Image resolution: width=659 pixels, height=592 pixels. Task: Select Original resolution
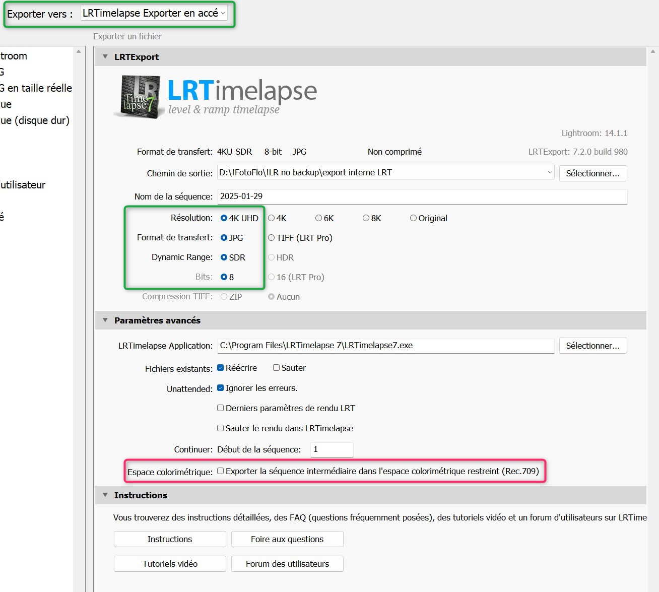[x=413, y=218]
